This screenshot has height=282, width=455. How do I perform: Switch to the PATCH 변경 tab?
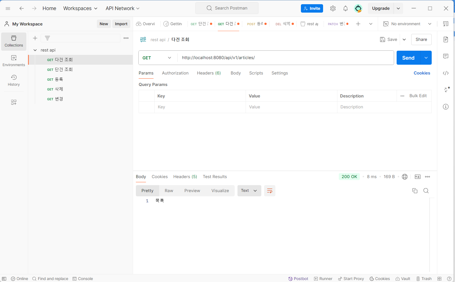tap(338, 24)
